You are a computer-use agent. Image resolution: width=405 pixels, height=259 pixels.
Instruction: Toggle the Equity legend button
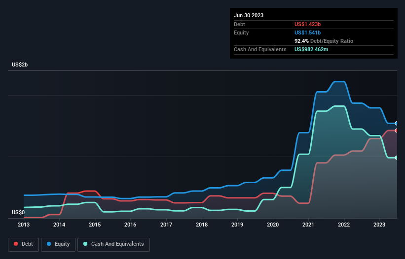pyautogui.click(x=58, y=244)
